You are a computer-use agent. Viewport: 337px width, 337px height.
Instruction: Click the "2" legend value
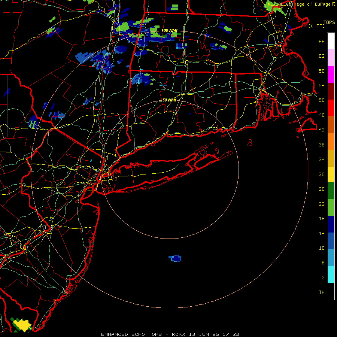point(323,278)
